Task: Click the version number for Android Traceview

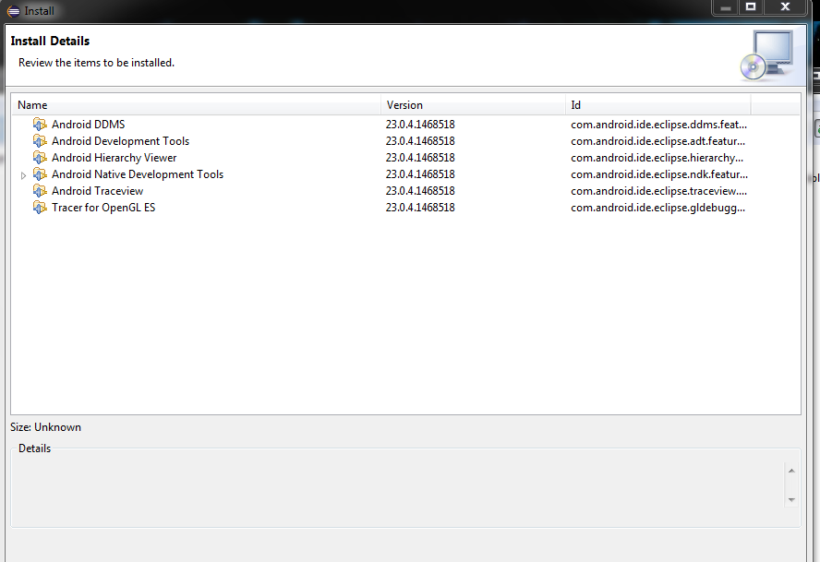Action: point(420,191)
